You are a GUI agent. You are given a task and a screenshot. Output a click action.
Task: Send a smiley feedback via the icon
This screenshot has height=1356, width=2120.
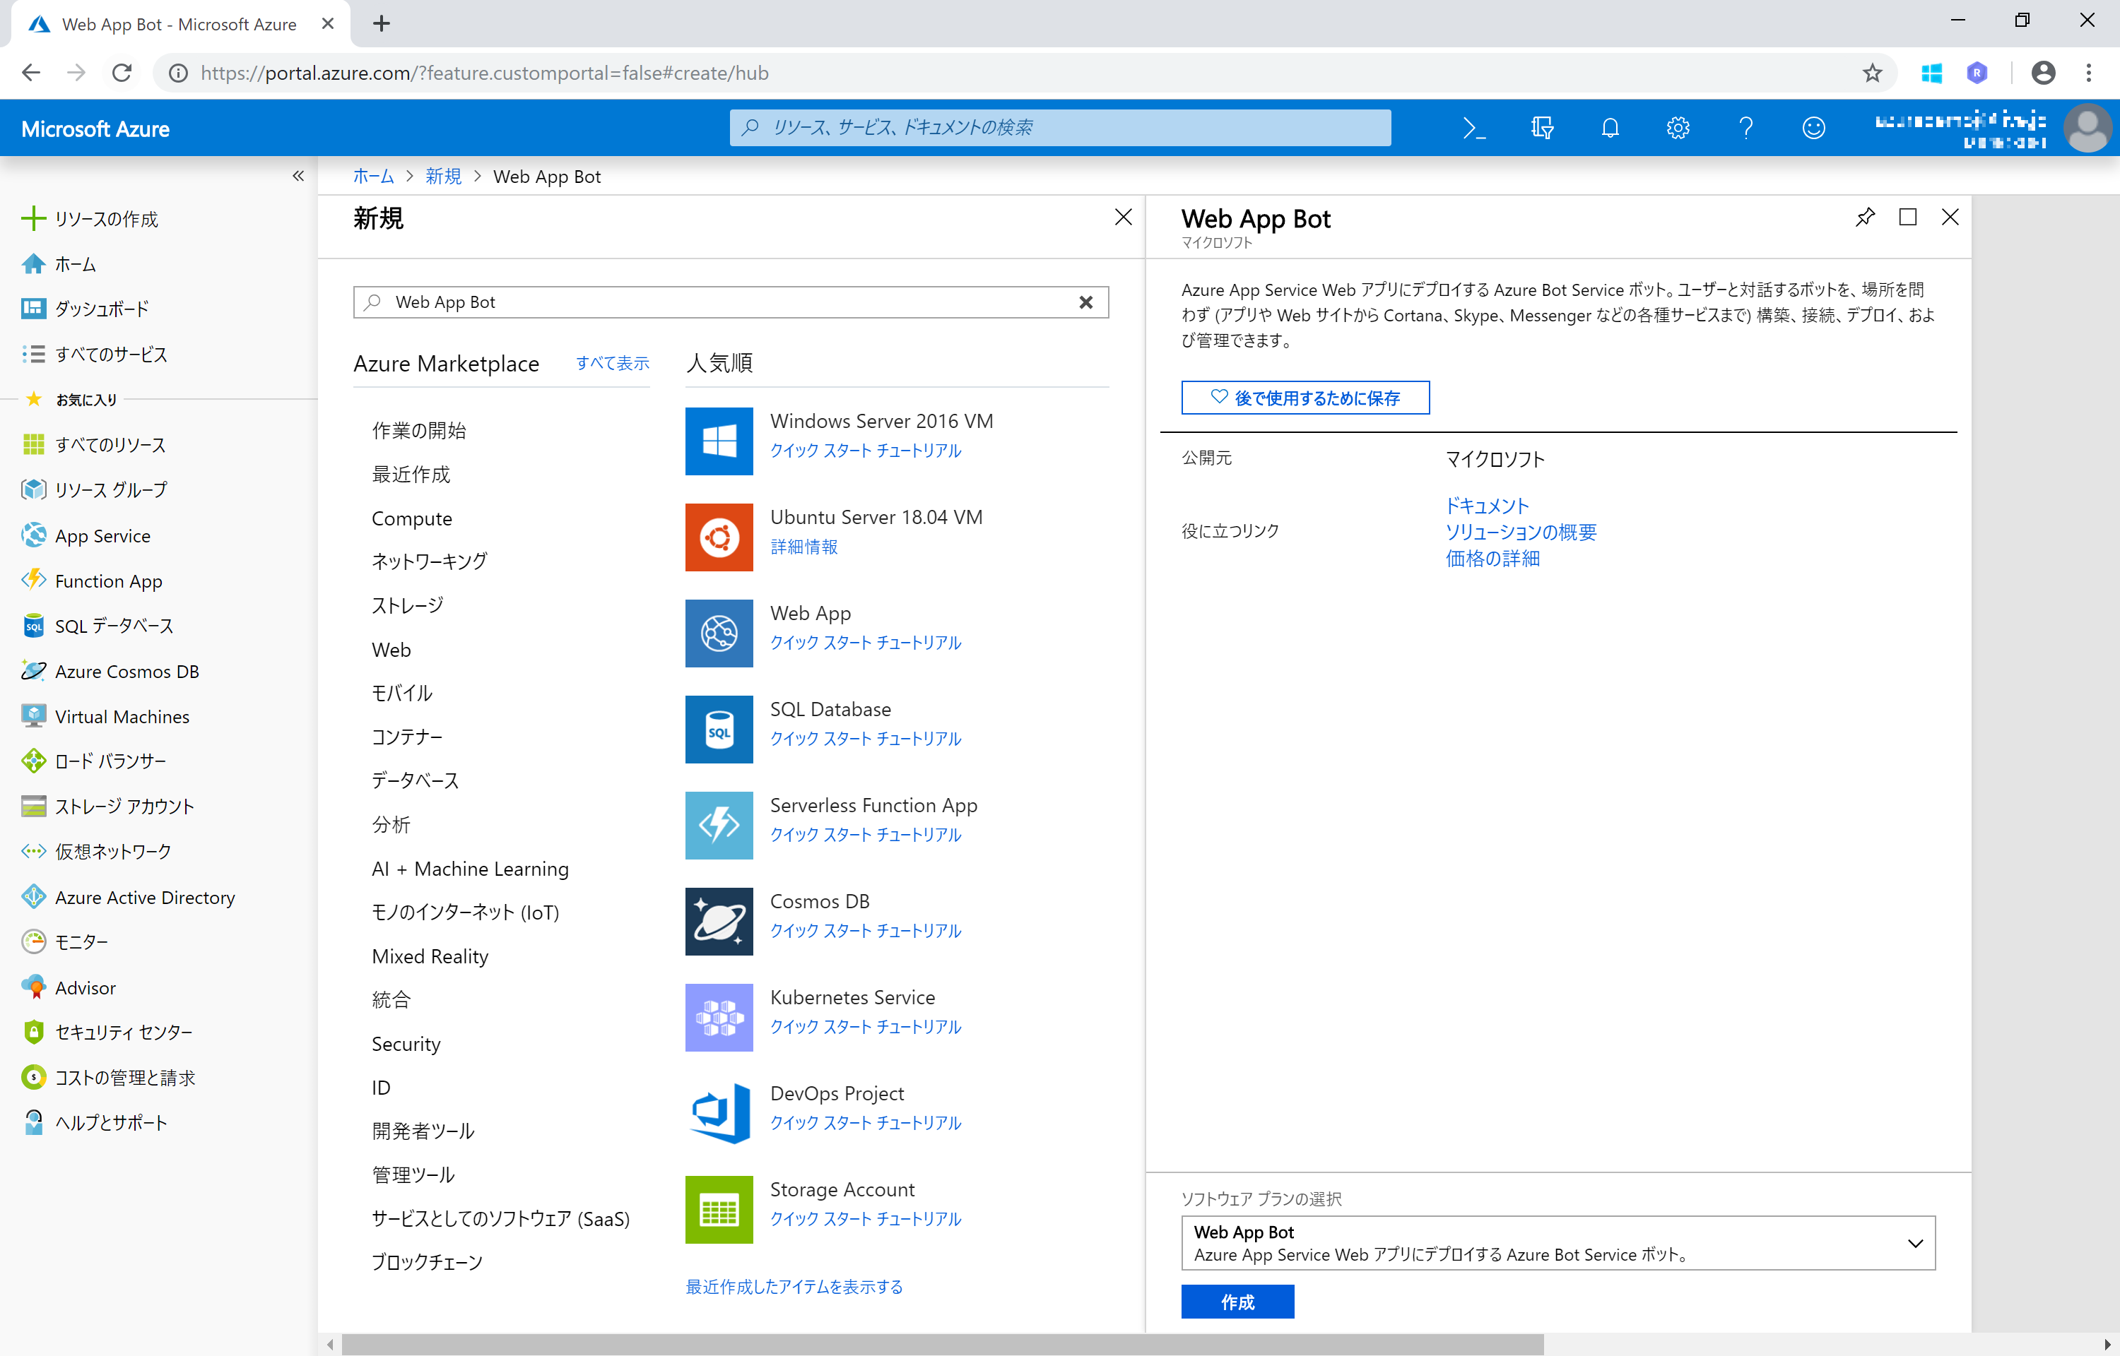point(1813,128)
